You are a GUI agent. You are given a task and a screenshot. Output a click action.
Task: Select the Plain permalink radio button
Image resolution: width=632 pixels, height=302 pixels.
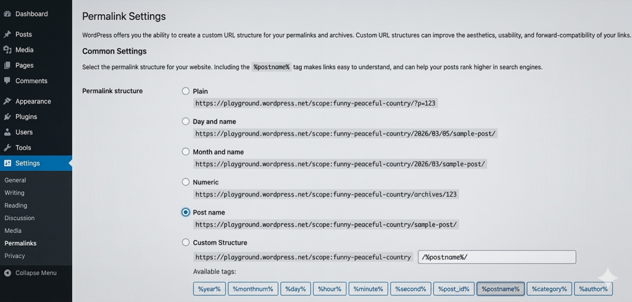pyautogui.click(x=185, y=91)
